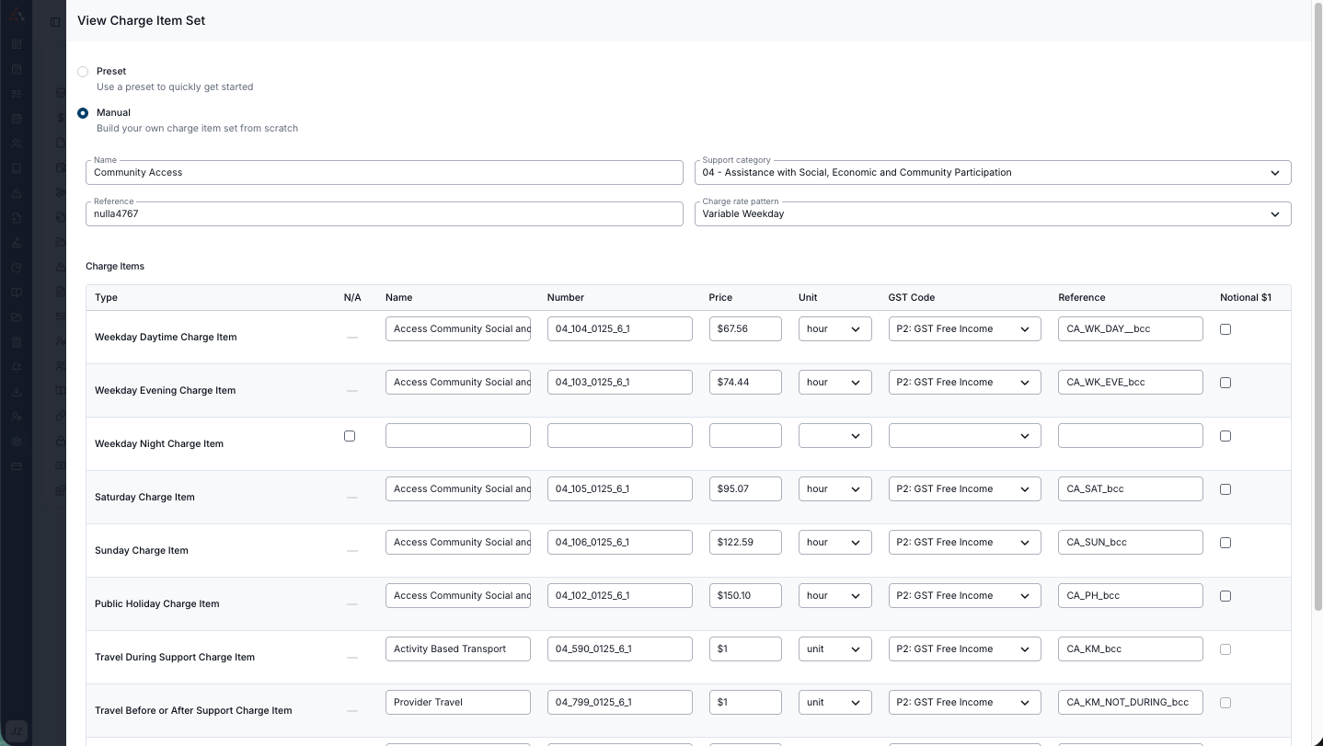Open empty Unit dropdown for Weekday Night
1323x746 pixels.
pyautogui.click(x=834, y=436)
